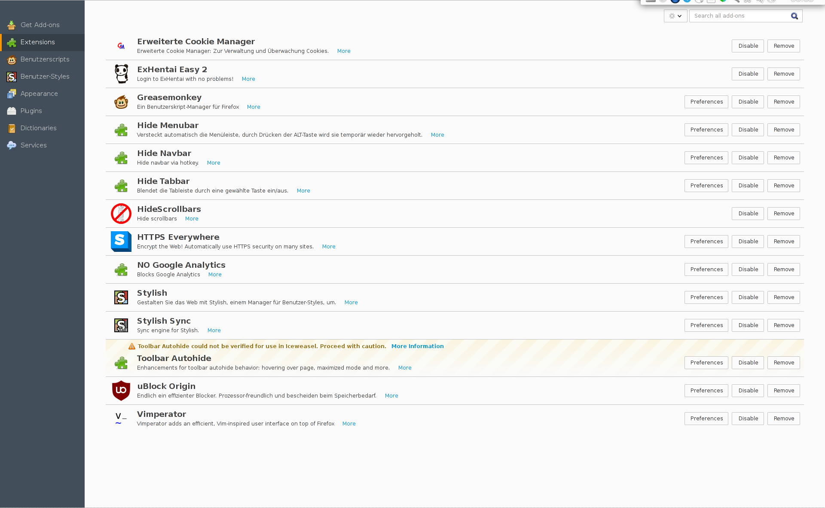Click the search magnifier icon

tap(794, 16)
